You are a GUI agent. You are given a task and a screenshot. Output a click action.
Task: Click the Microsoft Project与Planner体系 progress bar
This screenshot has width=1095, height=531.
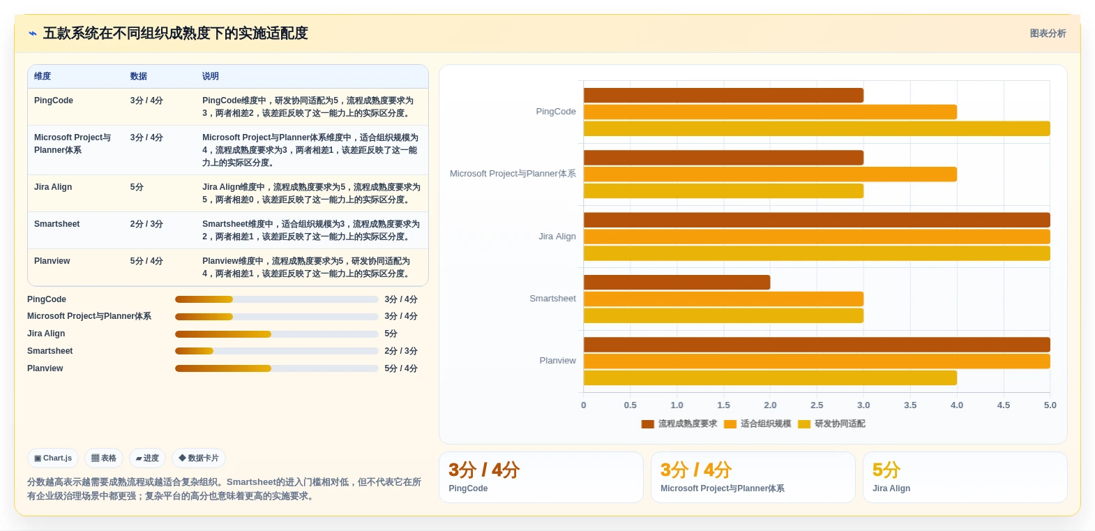[x=277, y=317]
